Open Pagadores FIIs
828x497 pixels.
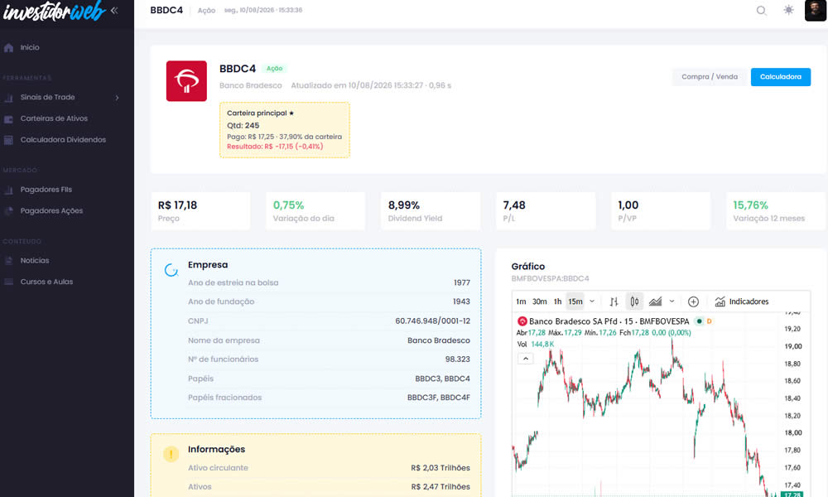pyautogui.click(x=46, y=190)
